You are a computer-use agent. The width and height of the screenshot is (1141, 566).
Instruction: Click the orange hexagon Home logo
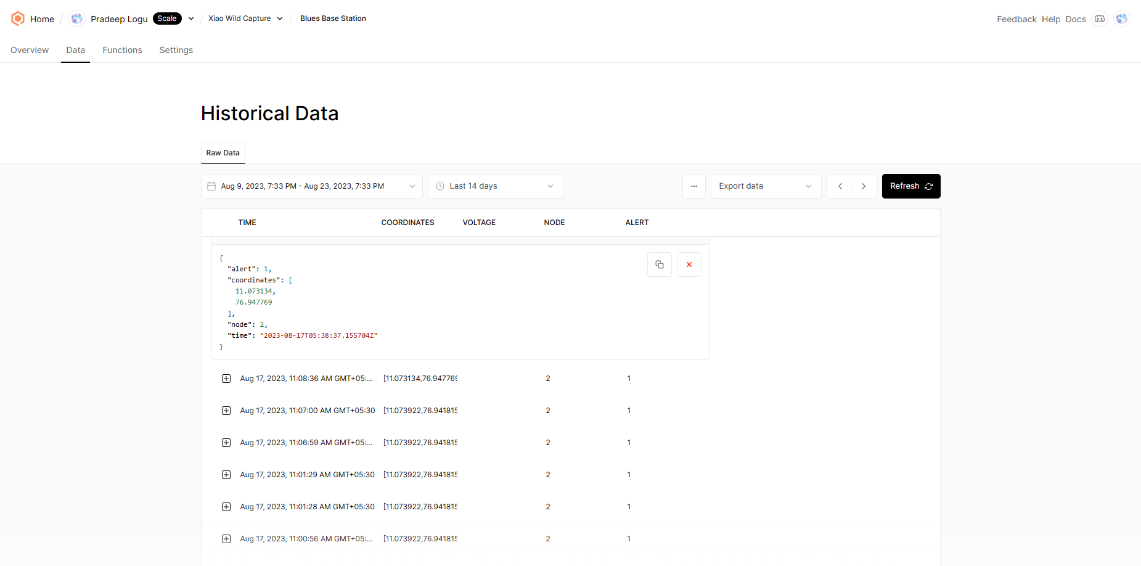[18, 18]
